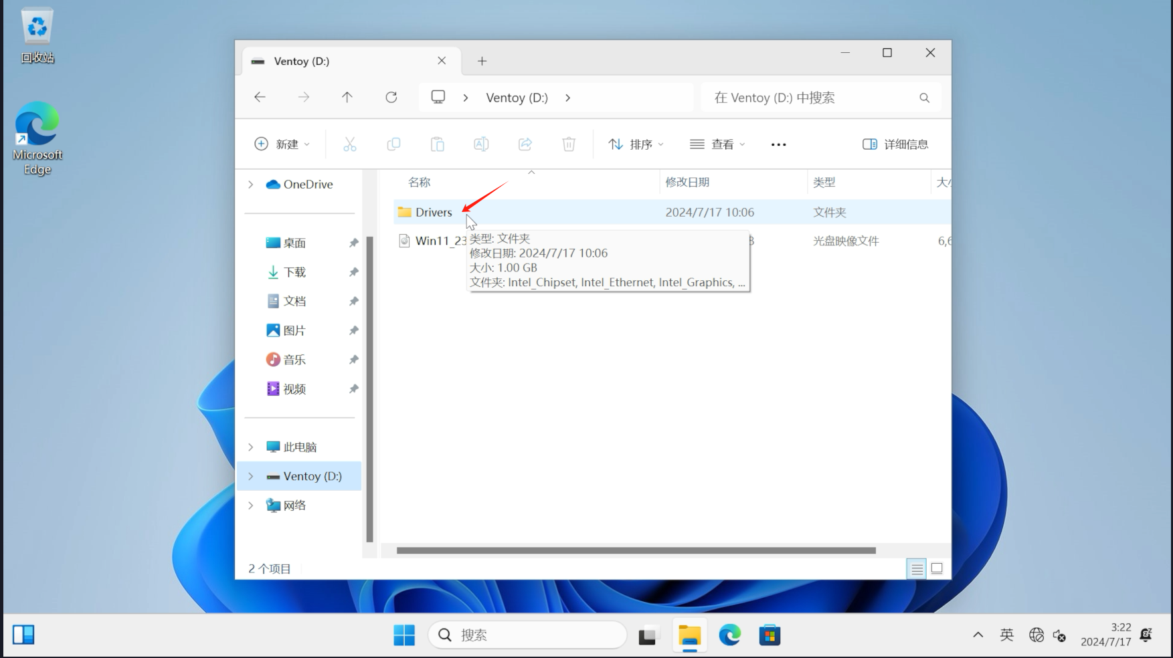Select the Ventoy (D:) tab title
The height and width of the screenshot is (658, 1173).
tap(301, 61)
